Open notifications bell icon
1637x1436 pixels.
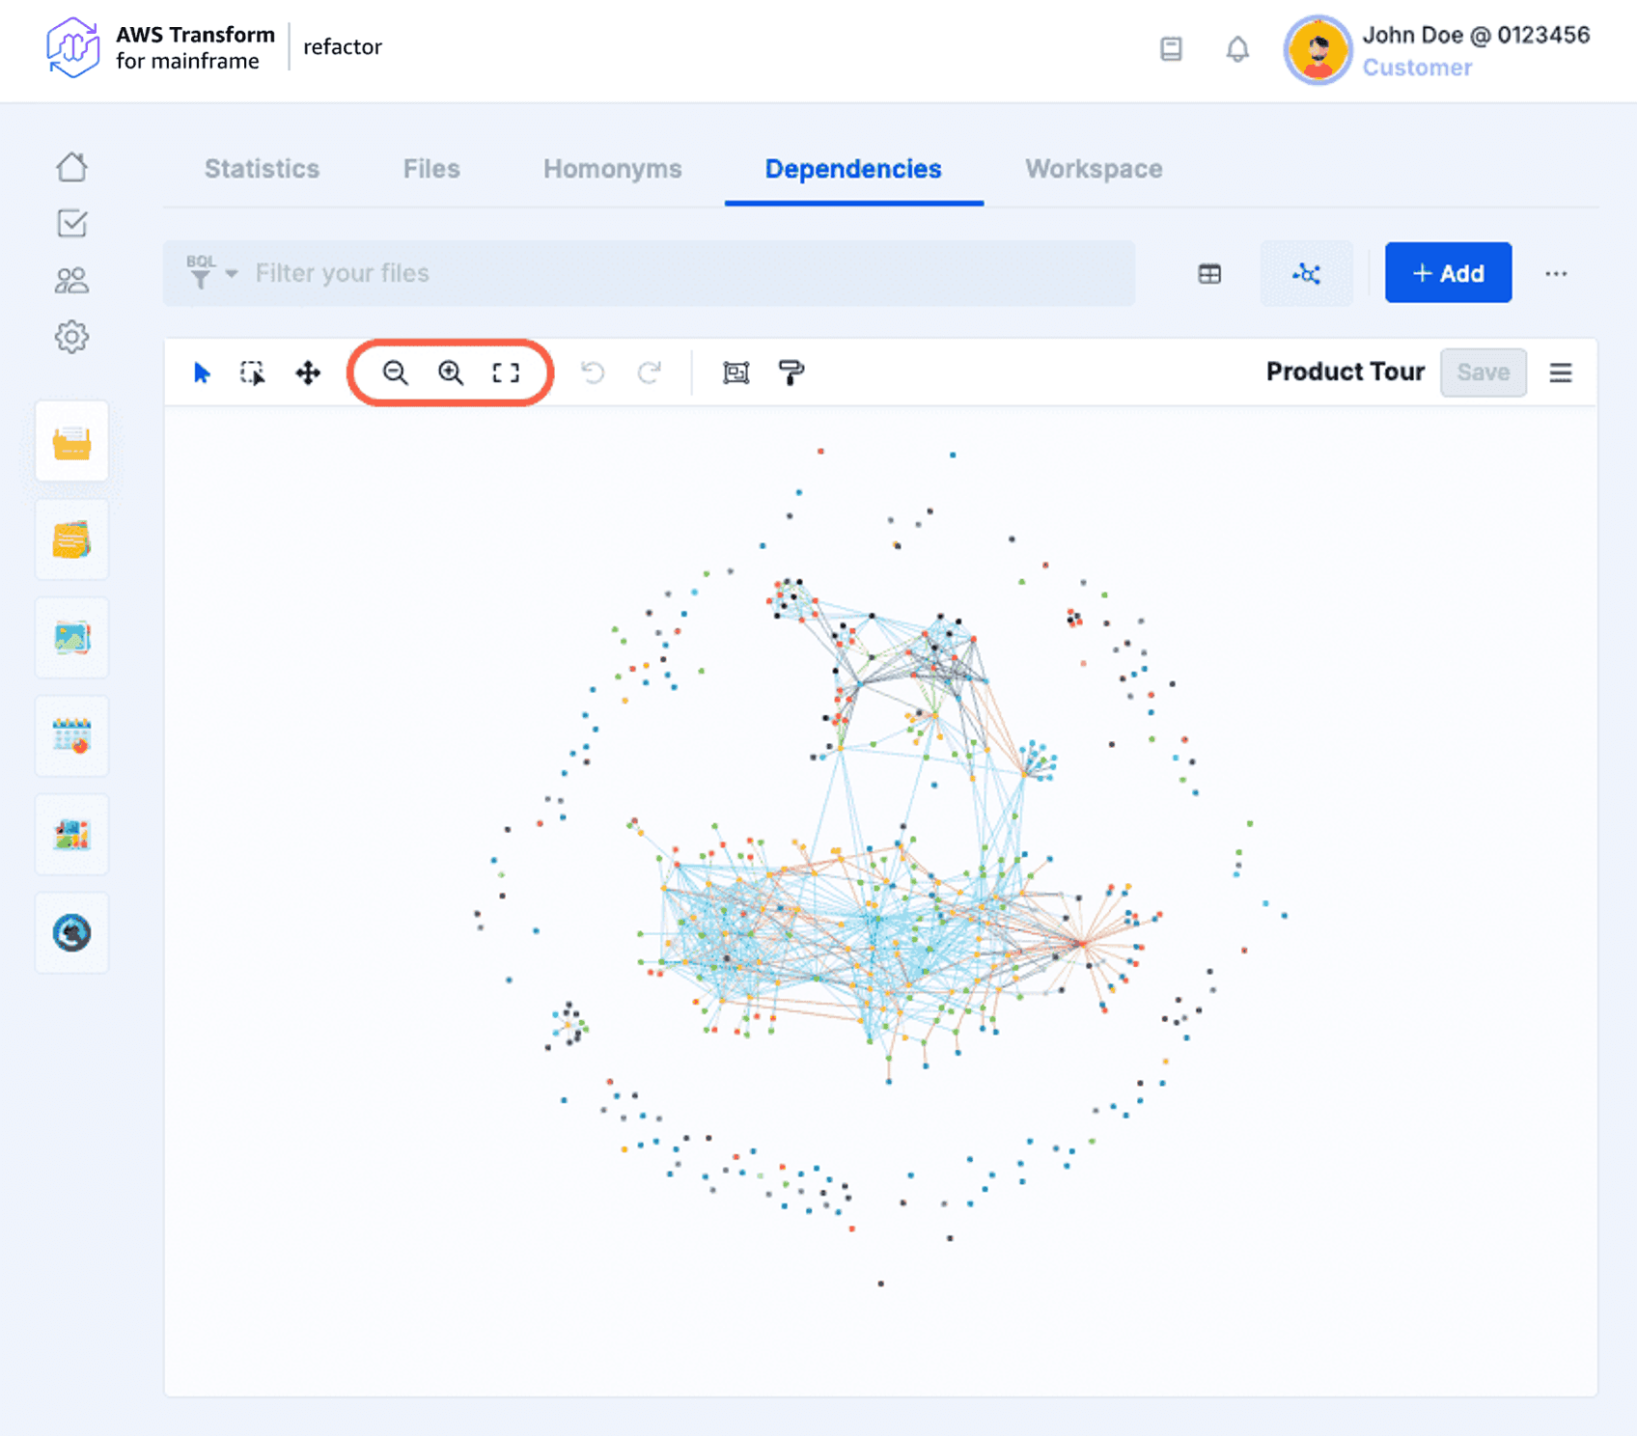1237,49
